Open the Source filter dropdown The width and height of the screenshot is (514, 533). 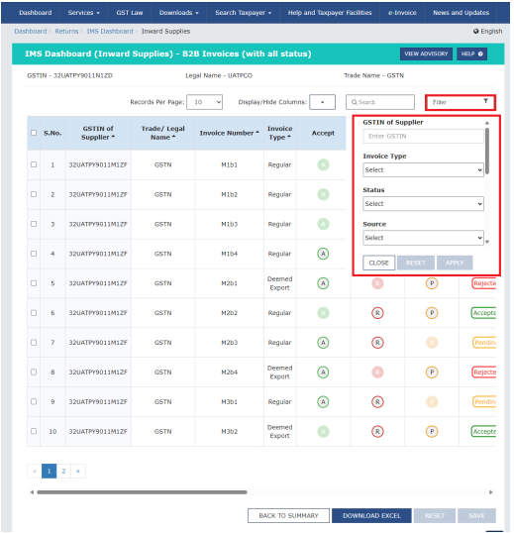(423, 238)
